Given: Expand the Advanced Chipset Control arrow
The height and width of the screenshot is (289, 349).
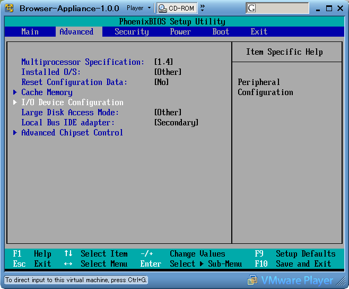Looking at the screenshot, I should [x=15, y=132].
